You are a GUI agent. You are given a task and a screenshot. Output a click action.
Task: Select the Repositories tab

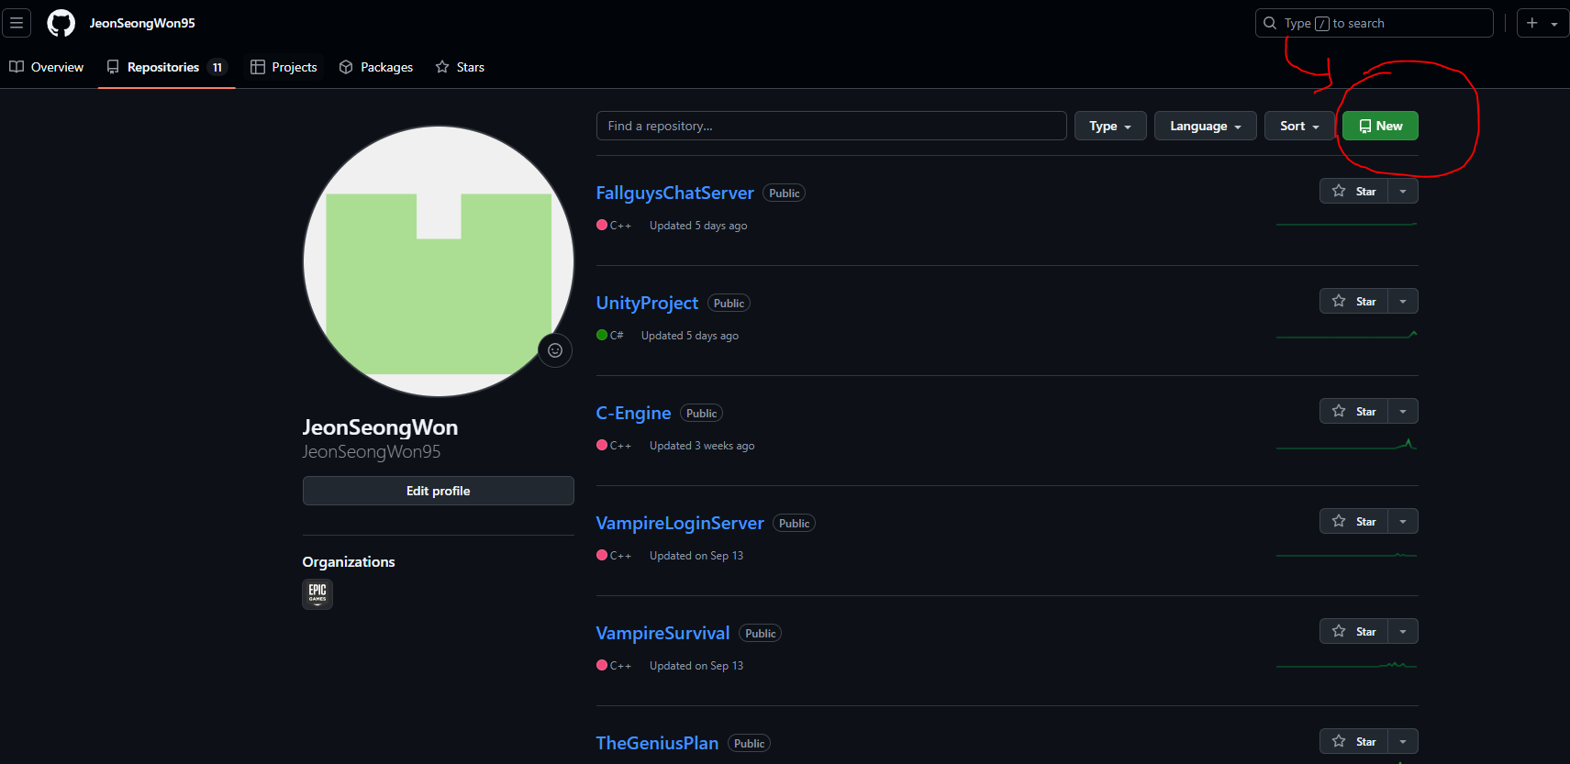(166, 67)
